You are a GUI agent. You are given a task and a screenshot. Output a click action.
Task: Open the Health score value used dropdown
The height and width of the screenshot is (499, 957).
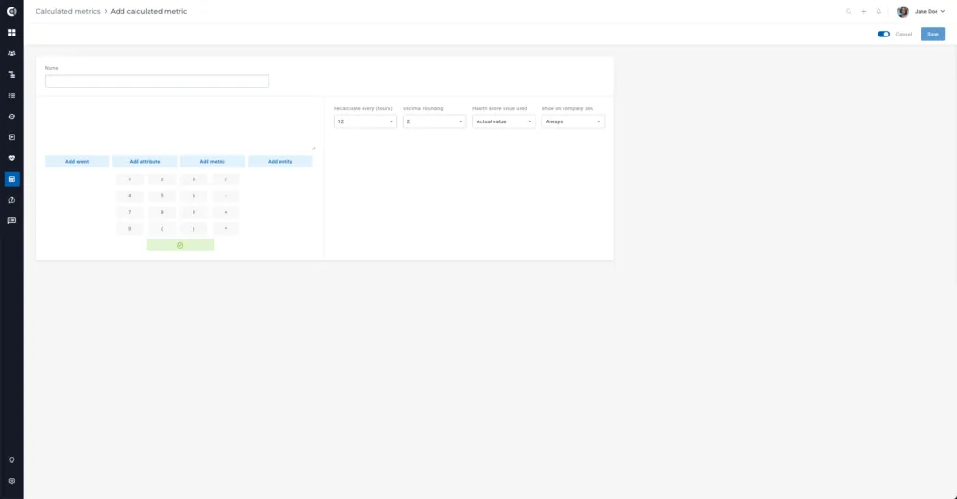coord(504,121)
